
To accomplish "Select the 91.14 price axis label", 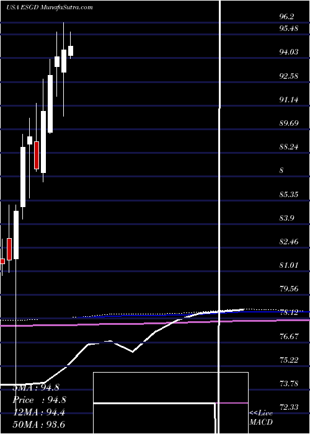I will pyautogui.click(x=289, y=99).
